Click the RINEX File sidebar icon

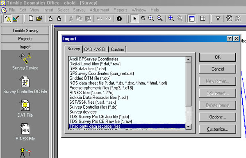coord(25,129)
